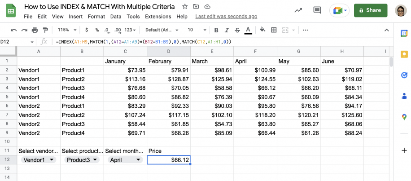Click the merge cells icon

coord(285,30)
